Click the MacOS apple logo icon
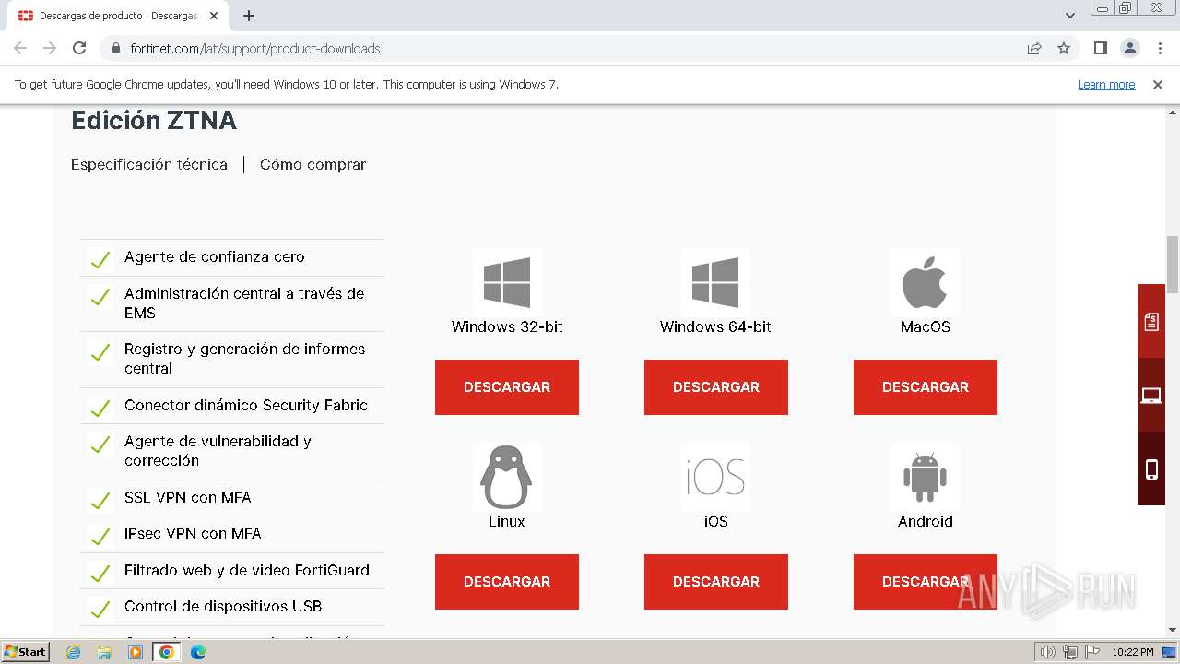1180x664 pixels. (x=925, y=282)
